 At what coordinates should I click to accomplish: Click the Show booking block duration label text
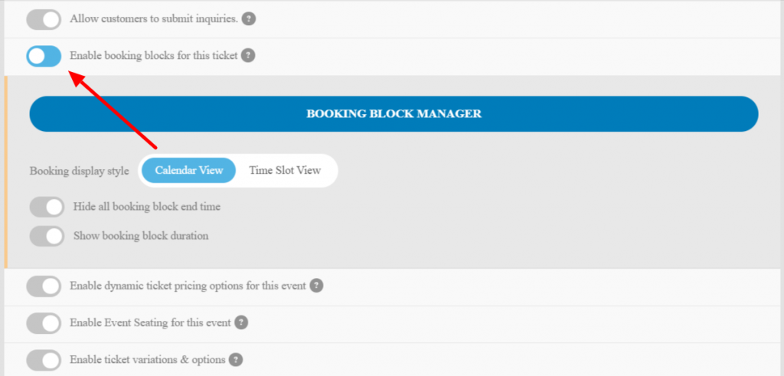pos(141,236)
